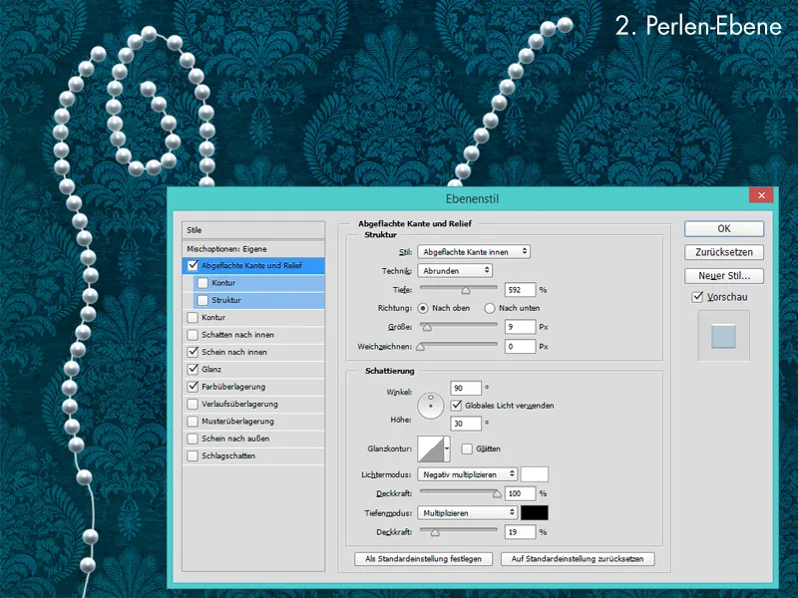Viewport: 798px width, 598px height.
Task: Click the Ebenenstil title bar text
Action: (x=472, y=198)
